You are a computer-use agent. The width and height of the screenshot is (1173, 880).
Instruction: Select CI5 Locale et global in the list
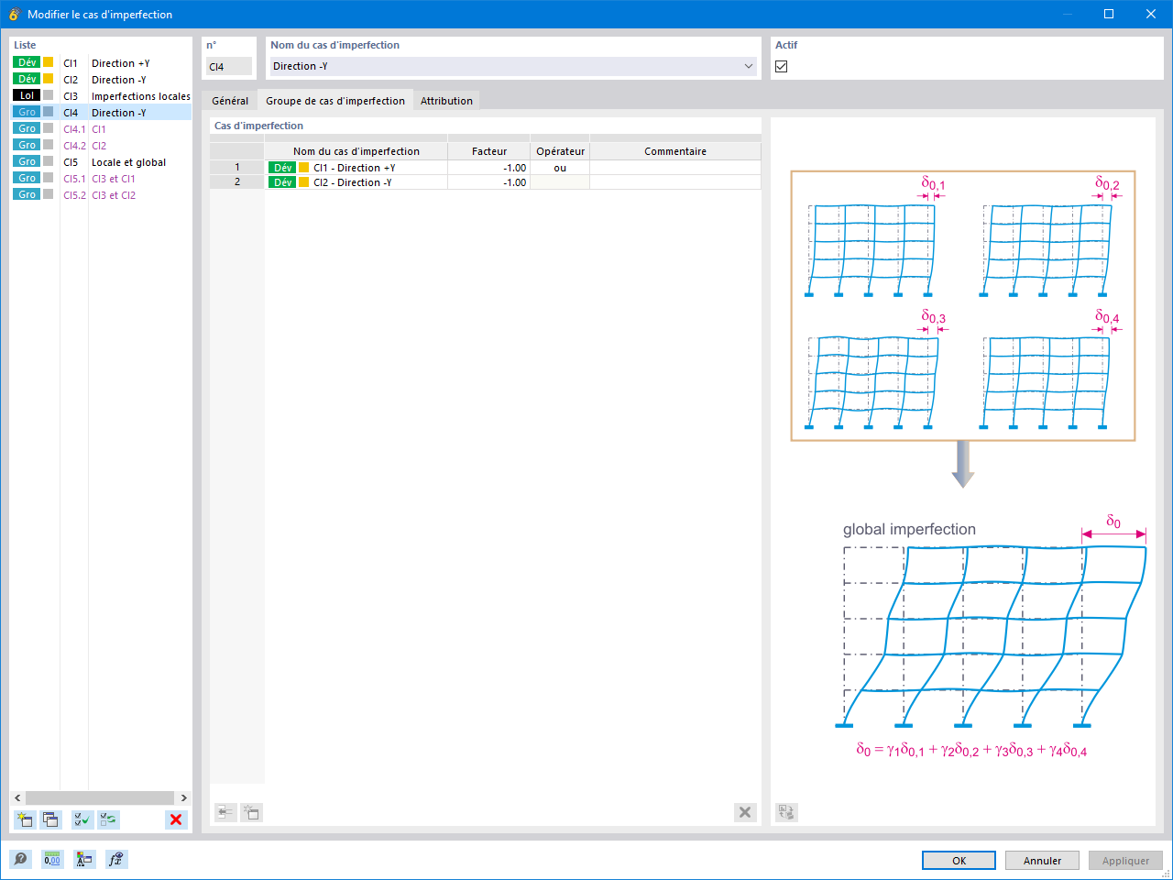[x=101, y=162]
